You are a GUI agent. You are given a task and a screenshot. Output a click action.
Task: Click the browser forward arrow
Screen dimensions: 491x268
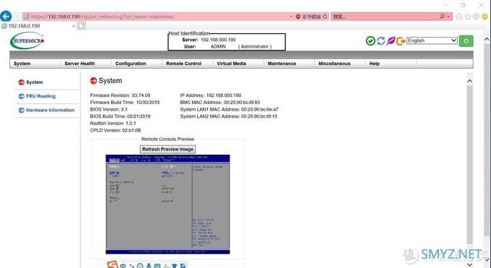17,17
